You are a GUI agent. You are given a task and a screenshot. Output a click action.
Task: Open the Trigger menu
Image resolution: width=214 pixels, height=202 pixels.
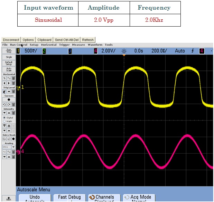(x=64, y=45)
